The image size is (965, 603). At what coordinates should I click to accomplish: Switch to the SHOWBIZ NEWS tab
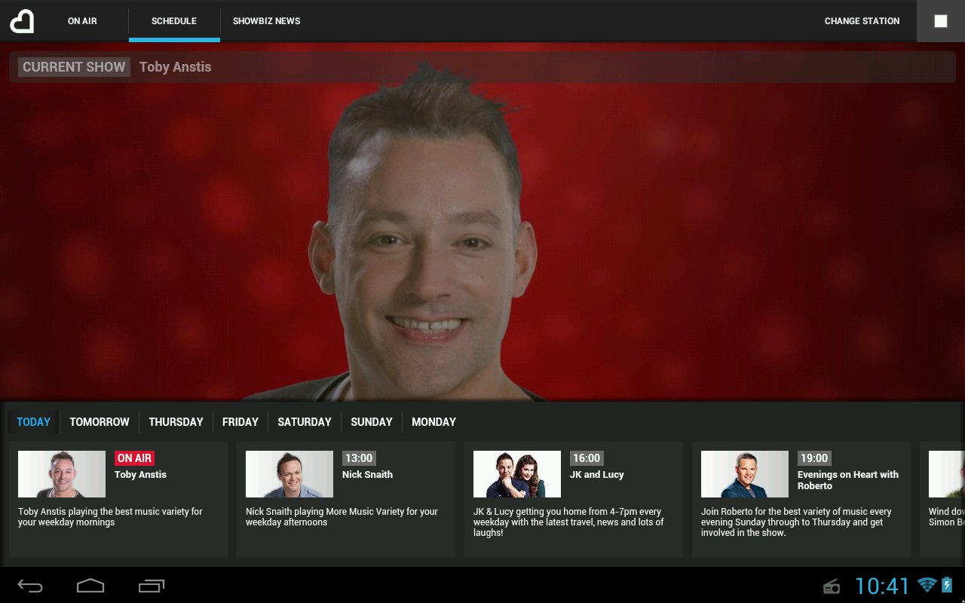tap(266, 21)
